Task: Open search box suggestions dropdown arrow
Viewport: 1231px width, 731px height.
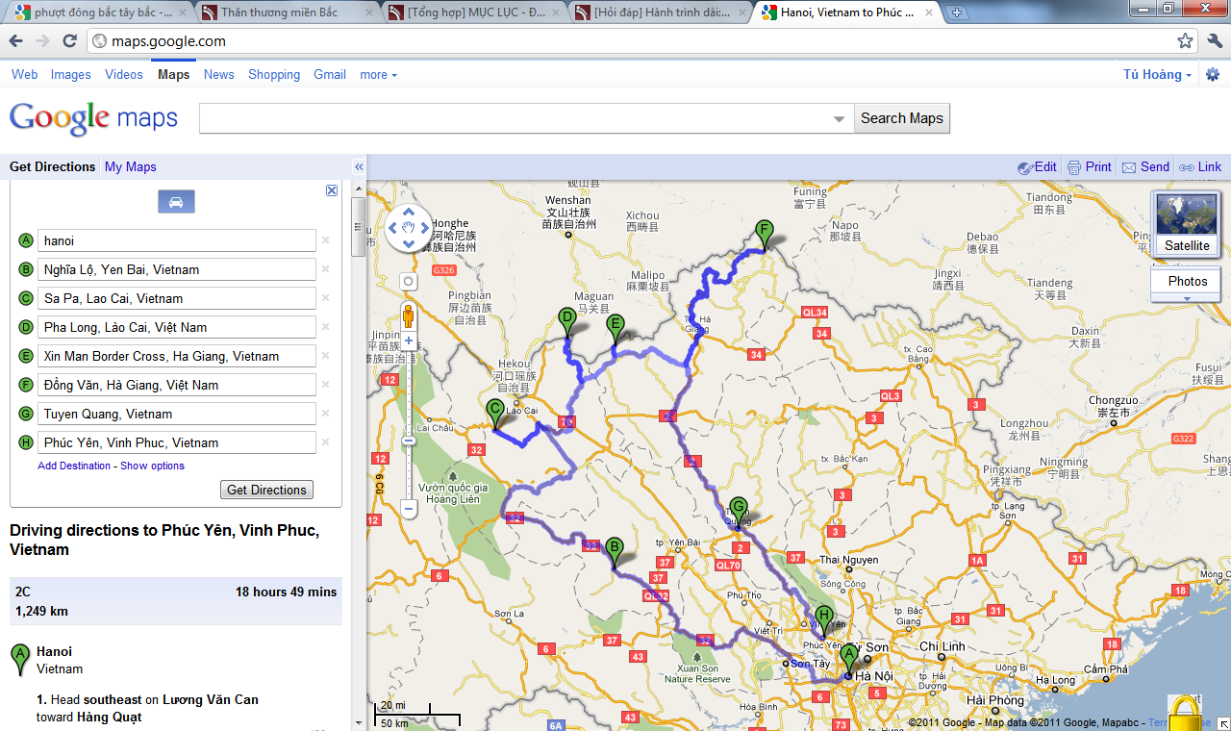Action: [839, 119]
